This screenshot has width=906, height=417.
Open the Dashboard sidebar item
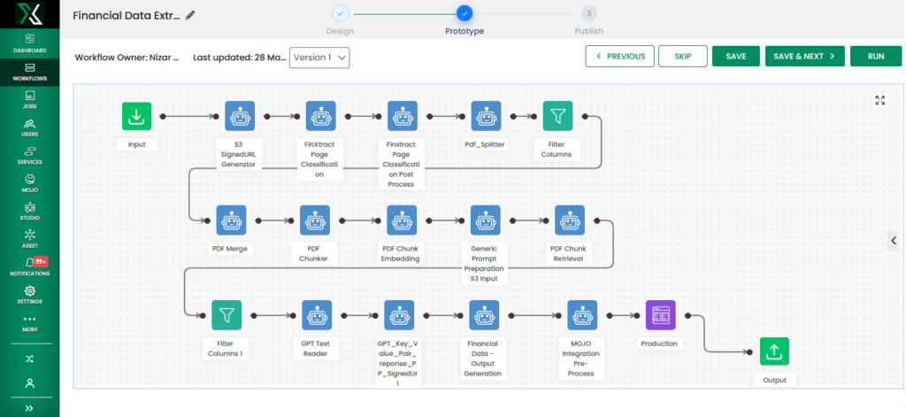click(29, 43)
